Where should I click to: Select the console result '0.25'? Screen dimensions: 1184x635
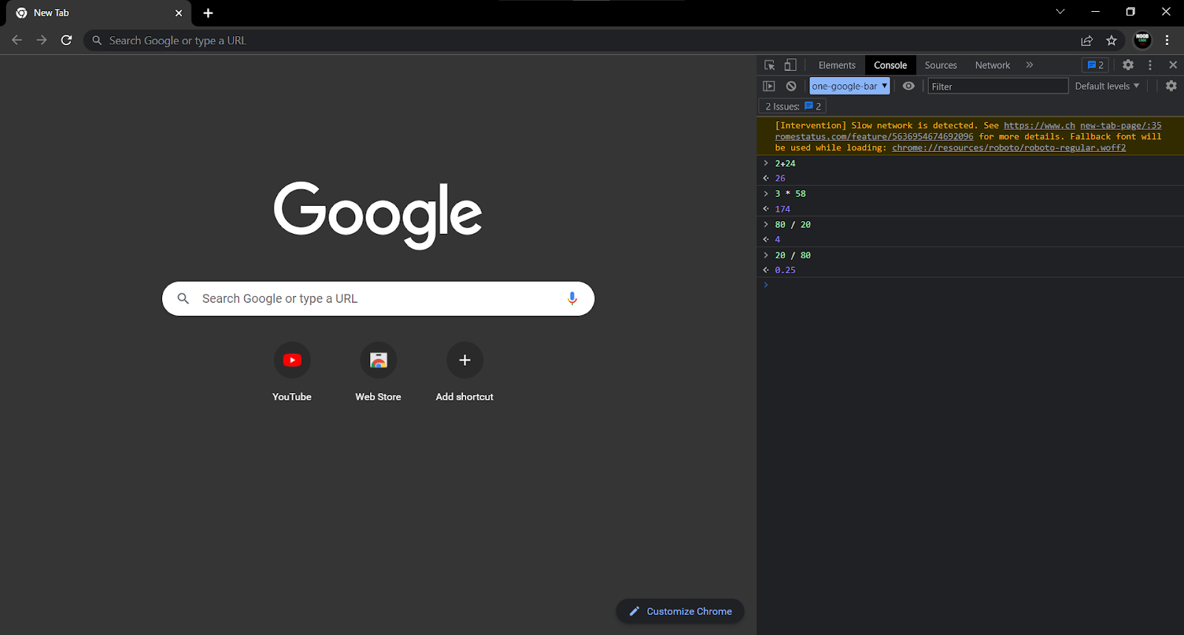(x=785, y=270)
